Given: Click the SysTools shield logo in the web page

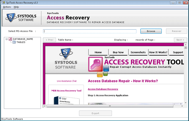Looking at the screenshot, I should coord(66,53).
